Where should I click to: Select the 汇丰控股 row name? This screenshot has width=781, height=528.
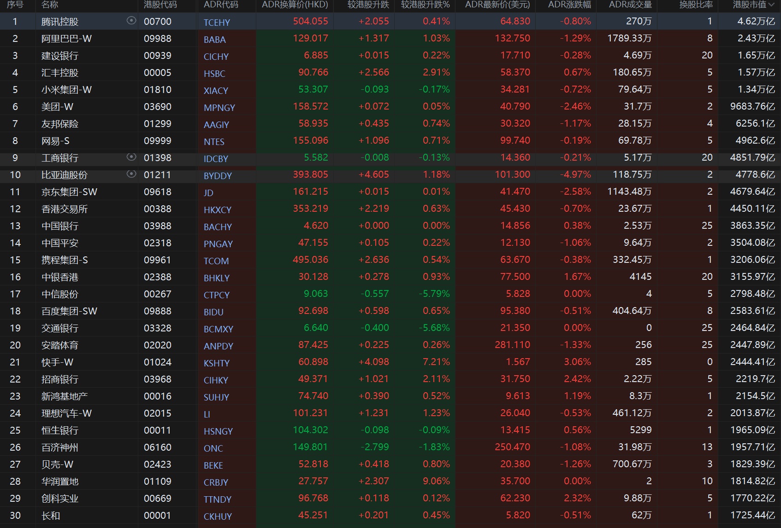[60, 73]
